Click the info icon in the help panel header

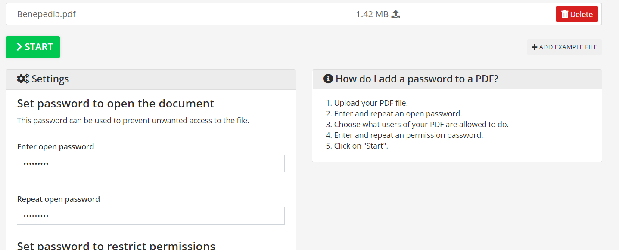(328, 79)
